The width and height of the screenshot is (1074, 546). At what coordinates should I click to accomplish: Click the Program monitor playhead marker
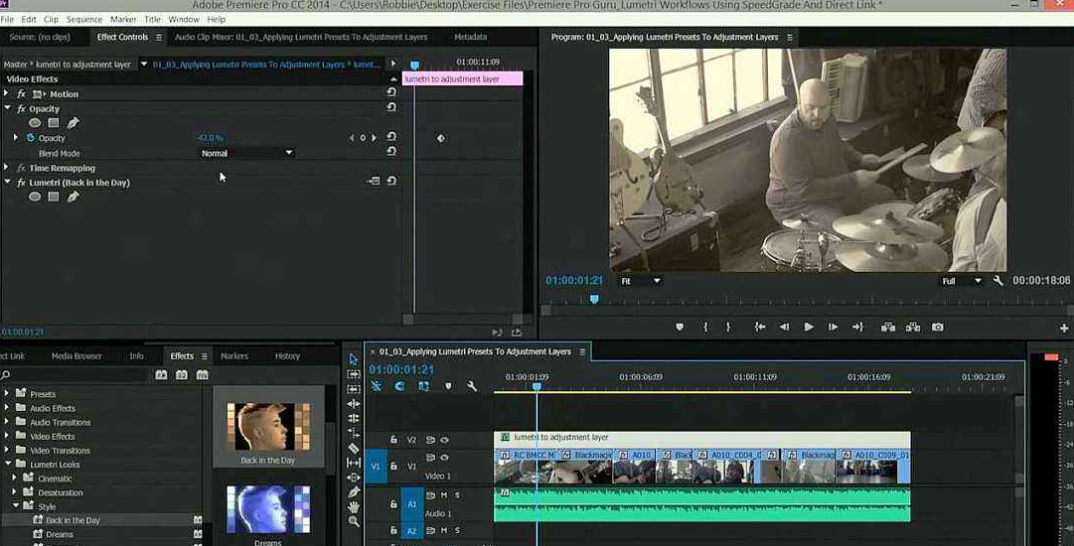pos(594,300)
